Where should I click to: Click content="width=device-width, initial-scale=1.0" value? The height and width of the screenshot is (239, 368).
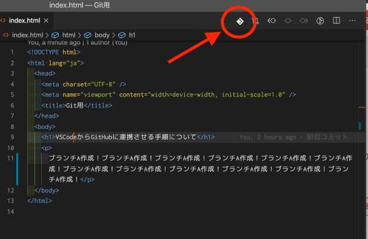pyautogui.click(x=202, y=95)
